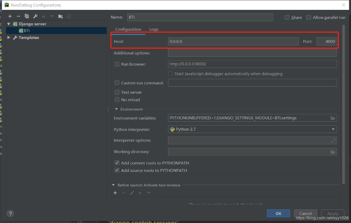Select the BTI configuration in tree
This screenshot has width=351, height=223.
(27, 31)
